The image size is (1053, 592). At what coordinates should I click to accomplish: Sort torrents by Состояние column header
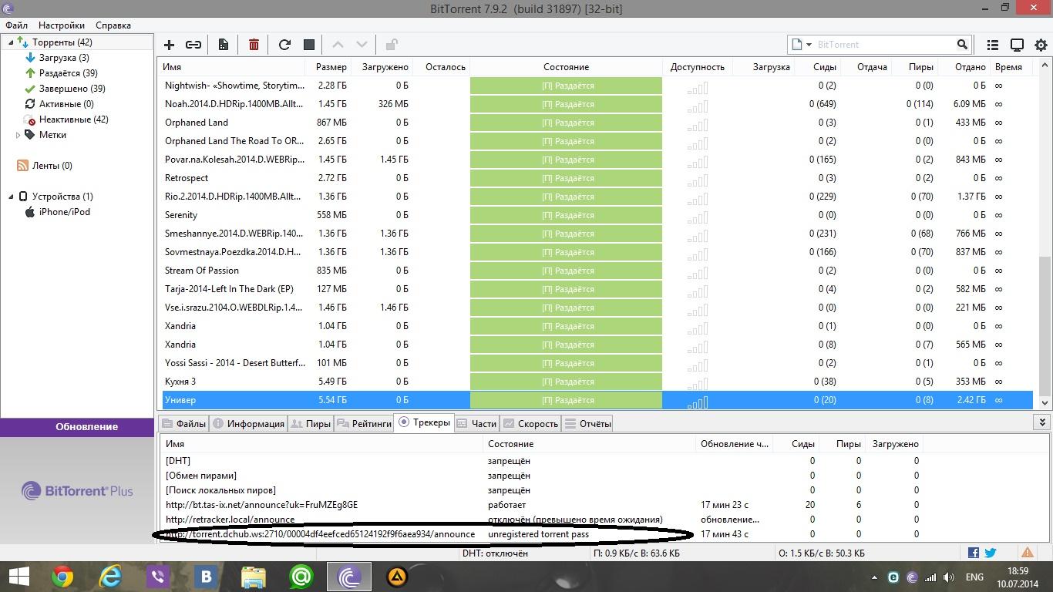[x=566, y=67]
